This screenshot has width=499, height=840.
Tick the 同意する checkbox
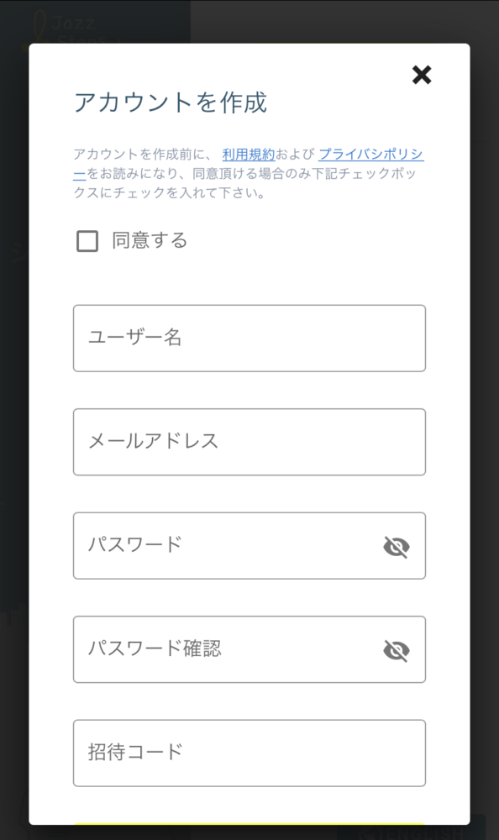(x=87, y=241)
